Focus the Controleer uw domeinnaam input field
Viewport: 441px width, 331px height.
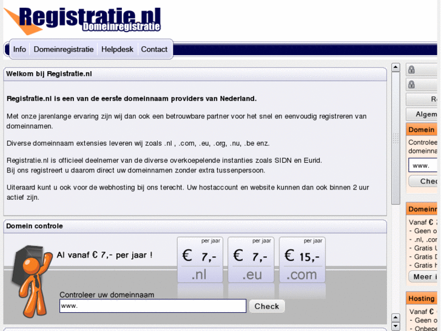point(153,306)
